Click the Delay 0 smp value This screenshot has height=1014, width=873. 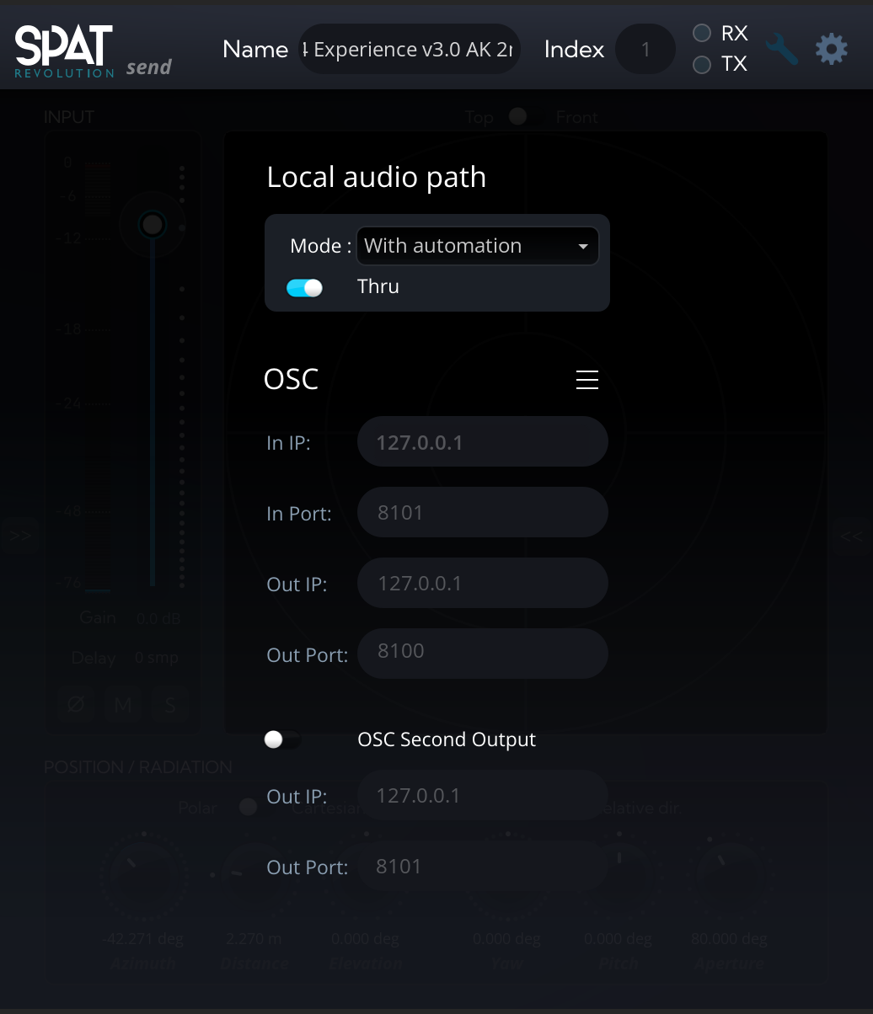156,658
